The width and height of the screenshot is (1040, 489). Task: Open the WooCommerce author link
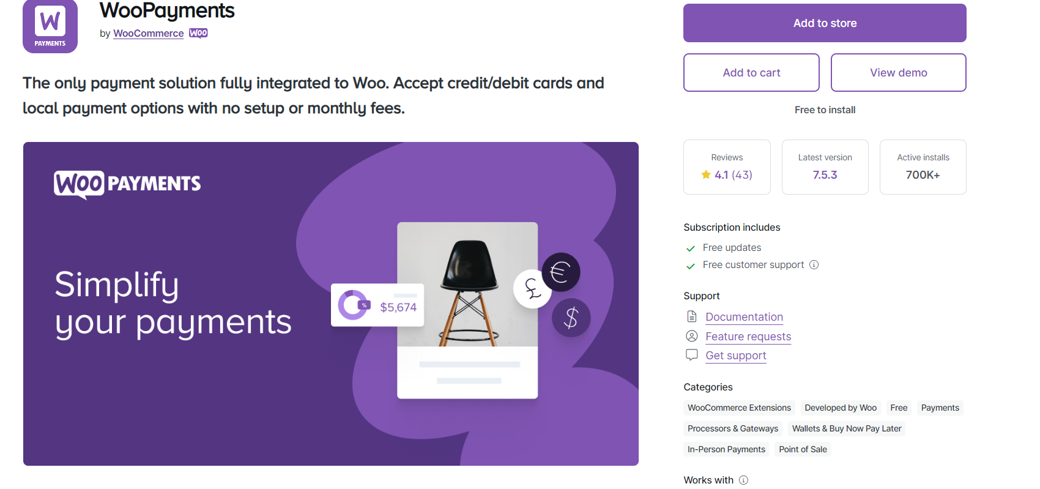[148, 33]
